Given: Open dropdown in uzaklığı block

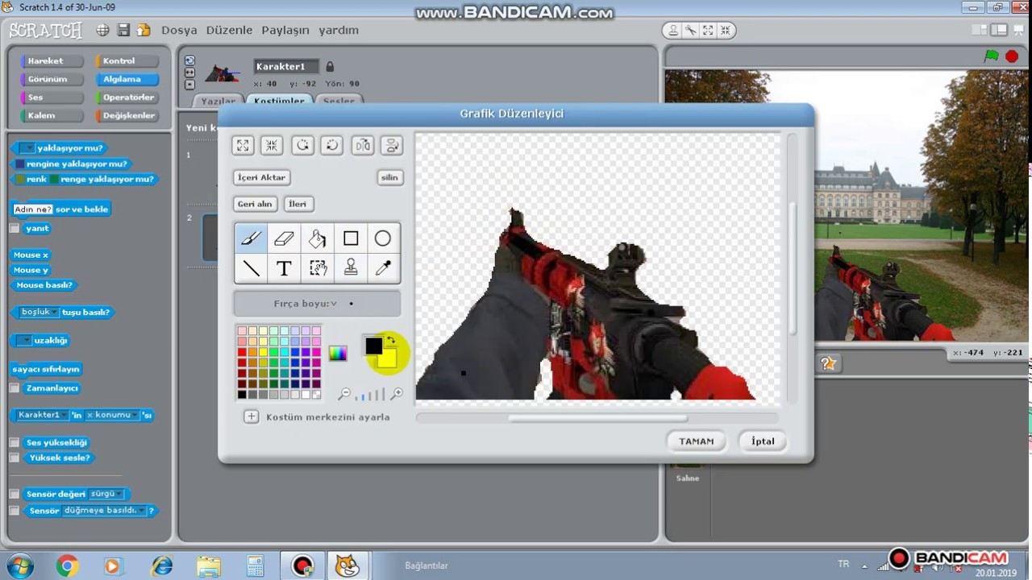Looking at the screenshot, I should 24,340.
